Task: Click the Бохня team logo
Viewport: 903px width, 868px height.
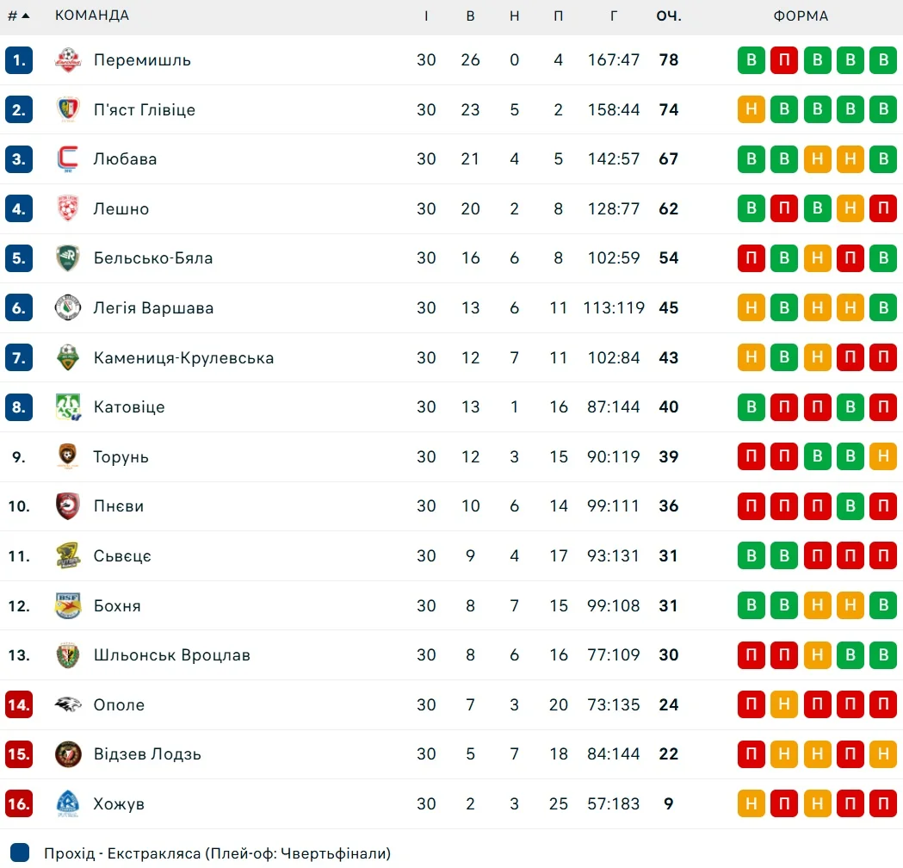Action: pyautogui.click(x=67, y=606)
